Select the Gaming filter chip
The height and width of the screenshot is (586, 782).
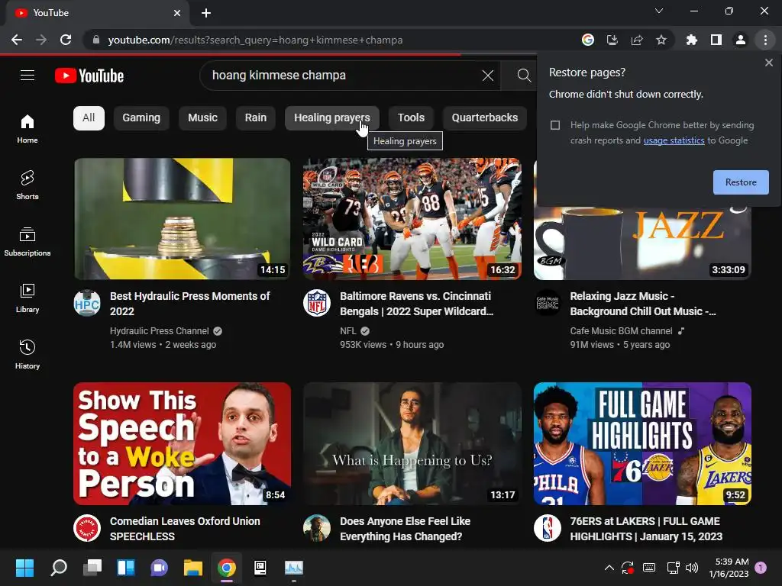pyautogui.click(x=141, y=118)
